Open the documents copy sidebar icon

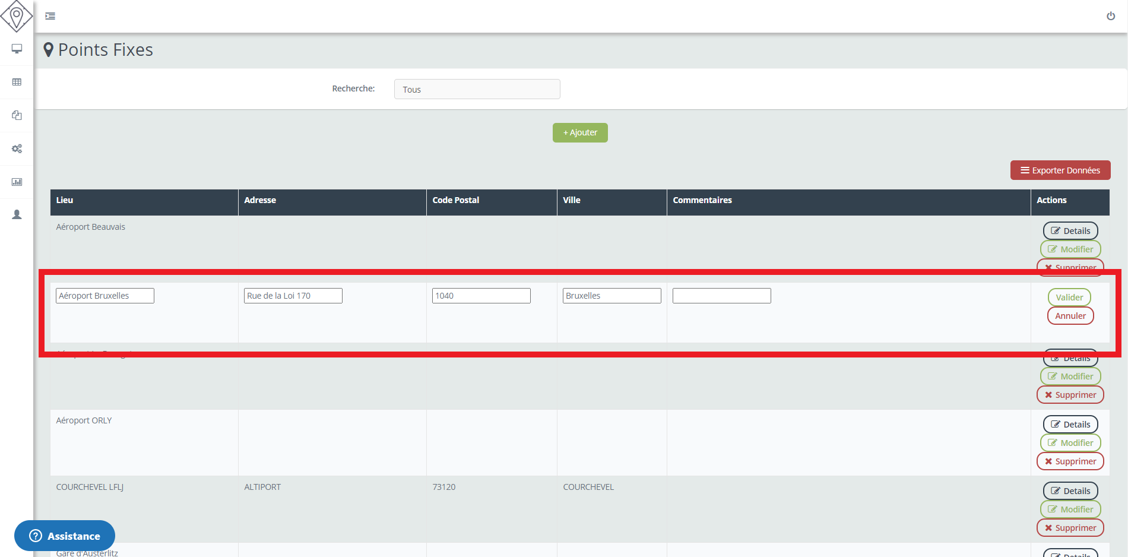coord(17,115)
